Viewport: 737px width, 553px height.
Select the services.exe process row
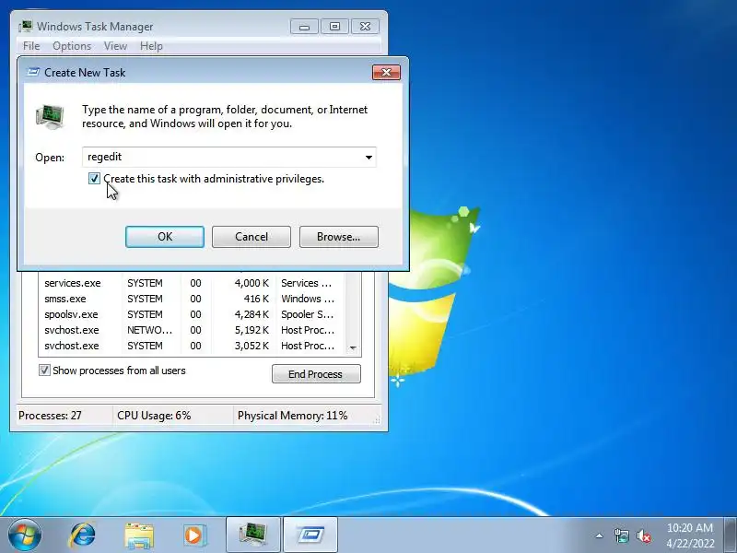click(x=192, y=283)
